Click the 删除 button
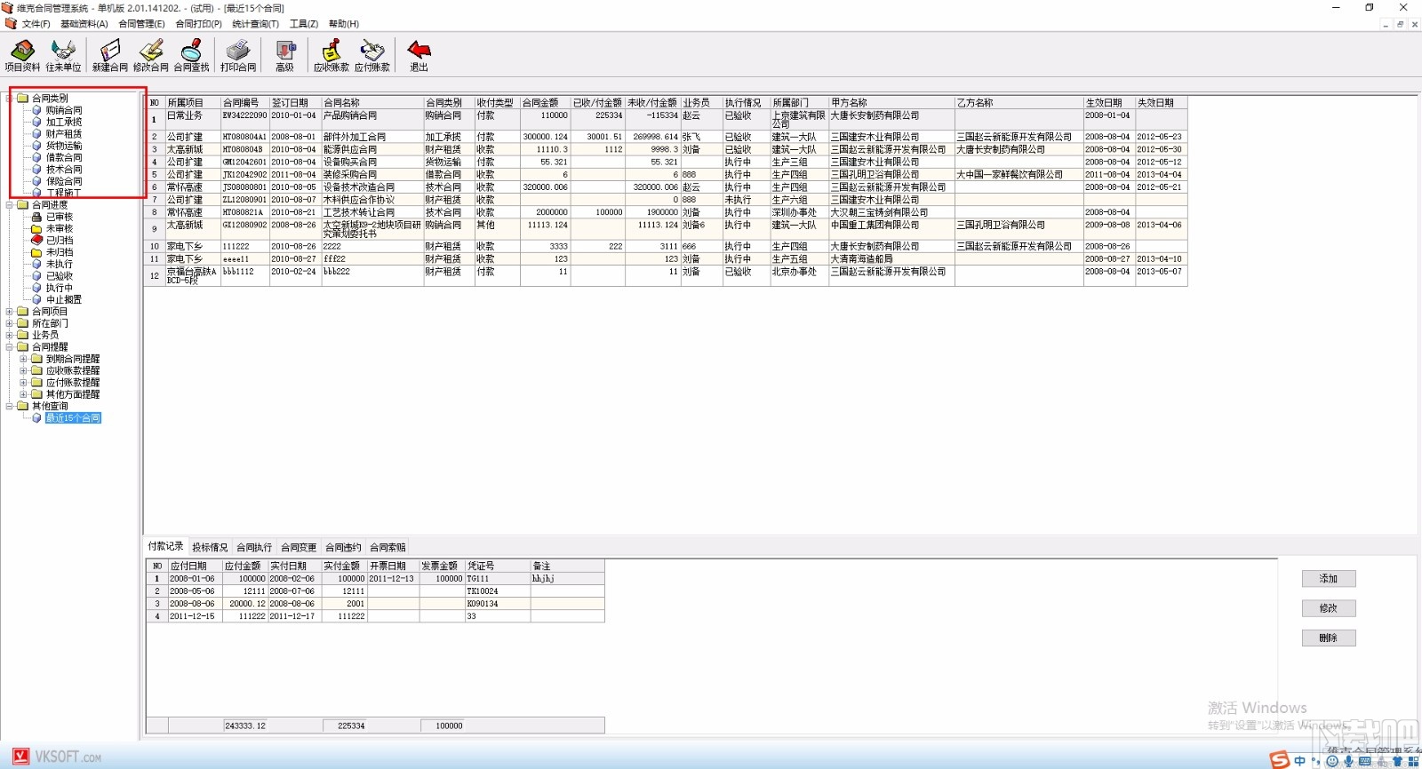Viewport: 1422px width, 769px height. click(x=1329, y=638)
